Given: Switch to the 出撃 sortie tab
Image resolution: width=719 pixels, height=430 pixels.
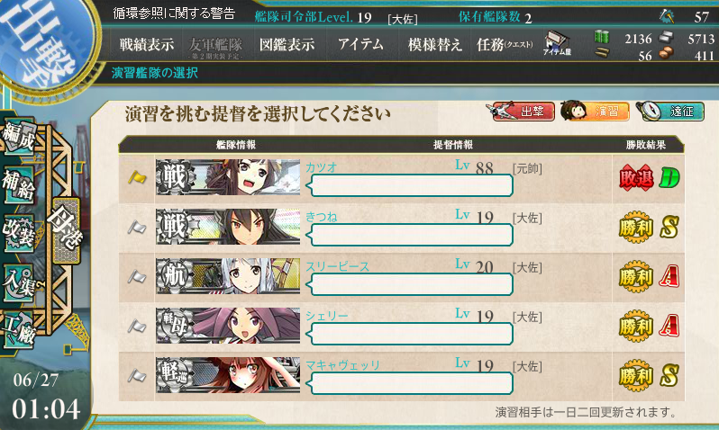Looking at the screenshot, I should [x=523, y=112].
